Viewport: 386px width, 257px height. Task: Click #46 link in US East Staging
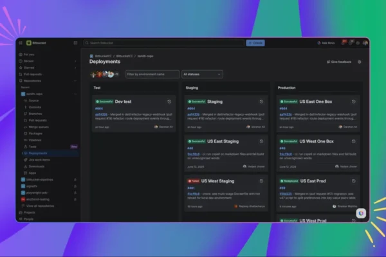(190, 148)
